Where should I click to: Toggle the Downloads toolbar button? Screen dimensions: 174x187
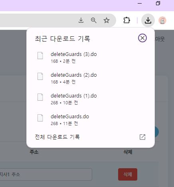[148, 20]
